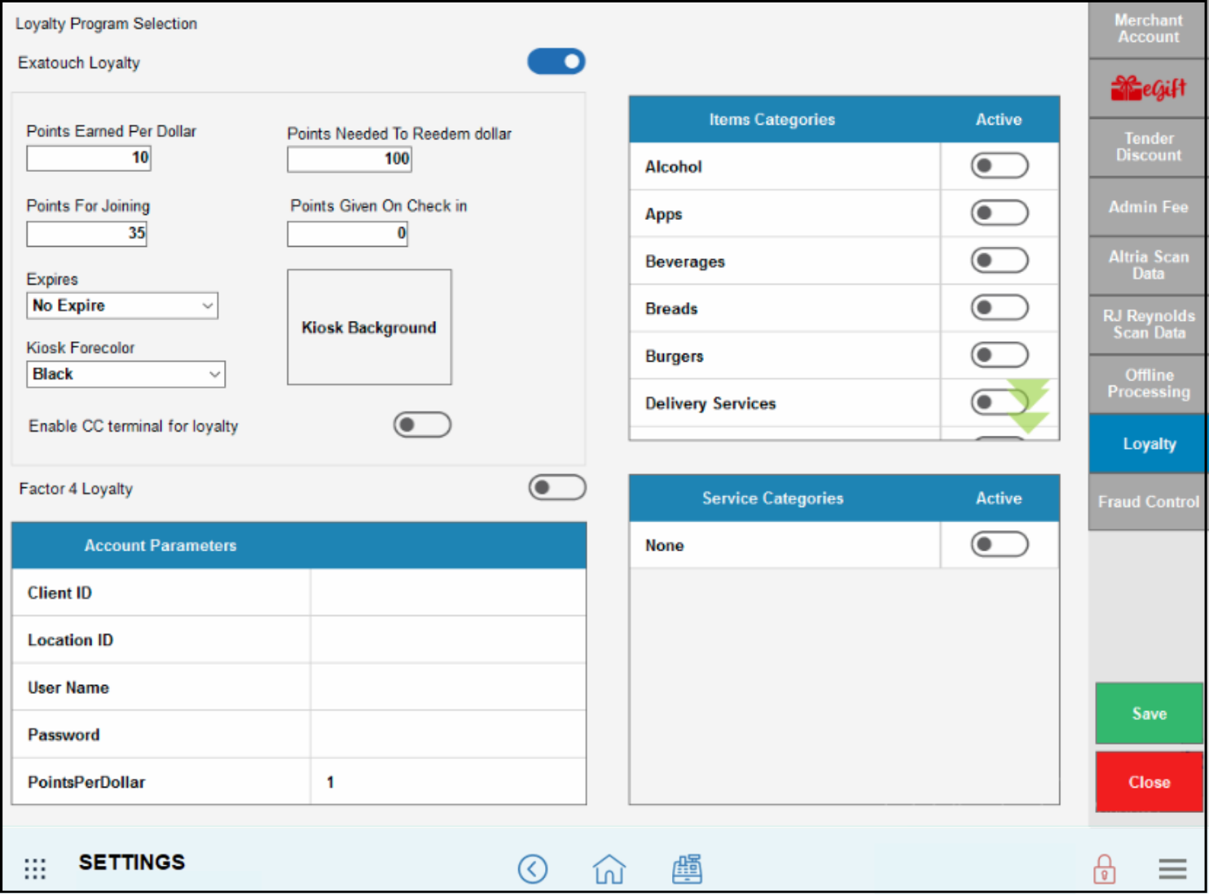Open the hamburger menu icon
This screenshot has height=896, width=1209.
pos(1172,868)
